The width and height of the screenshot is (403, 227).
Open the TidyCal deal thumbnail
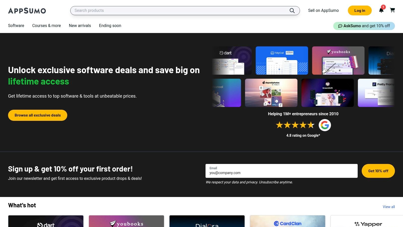(x=281, y=60)
